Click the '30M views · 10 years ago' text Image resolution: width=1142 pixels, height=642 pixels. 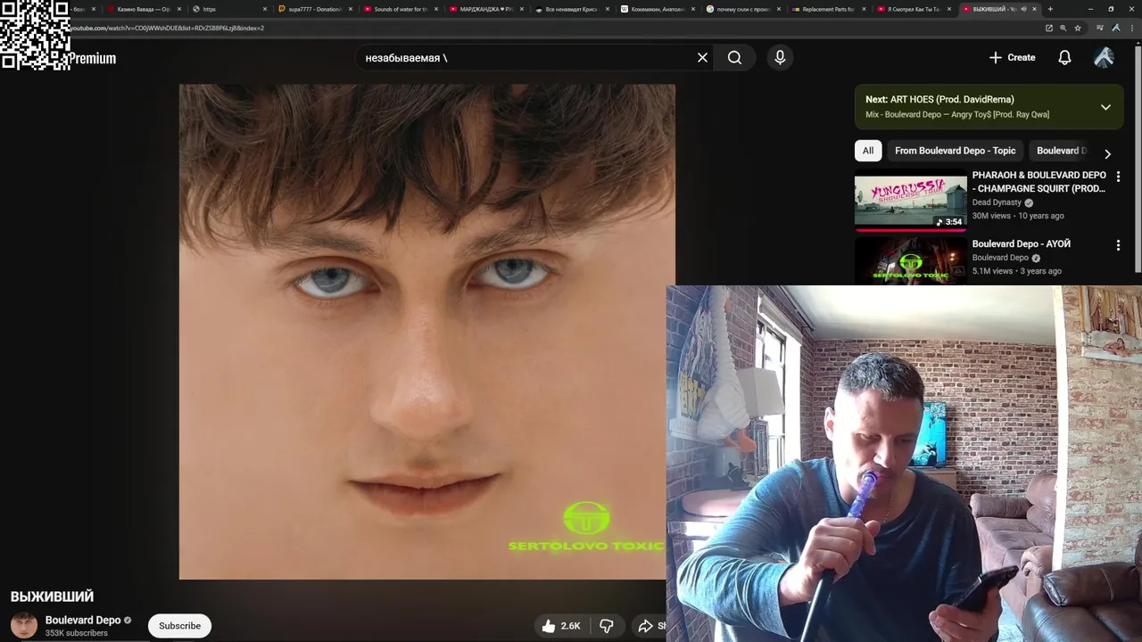coord(1018,216)
